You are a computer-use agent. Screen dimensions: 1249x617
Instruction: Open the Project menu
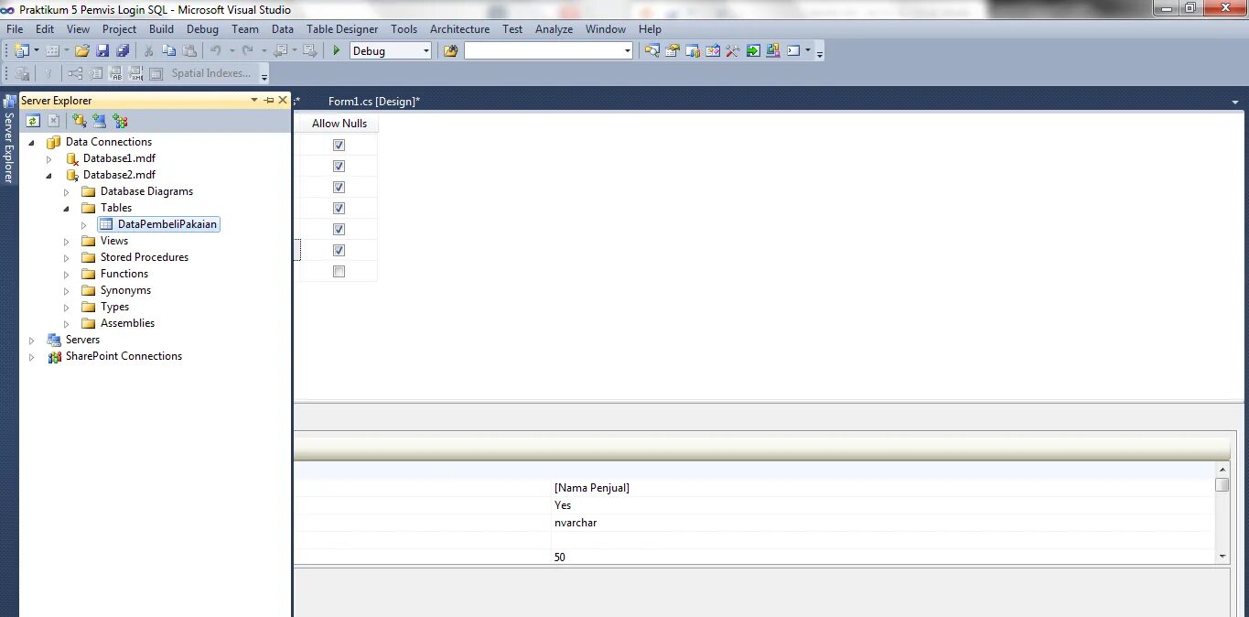coord(119,29)
